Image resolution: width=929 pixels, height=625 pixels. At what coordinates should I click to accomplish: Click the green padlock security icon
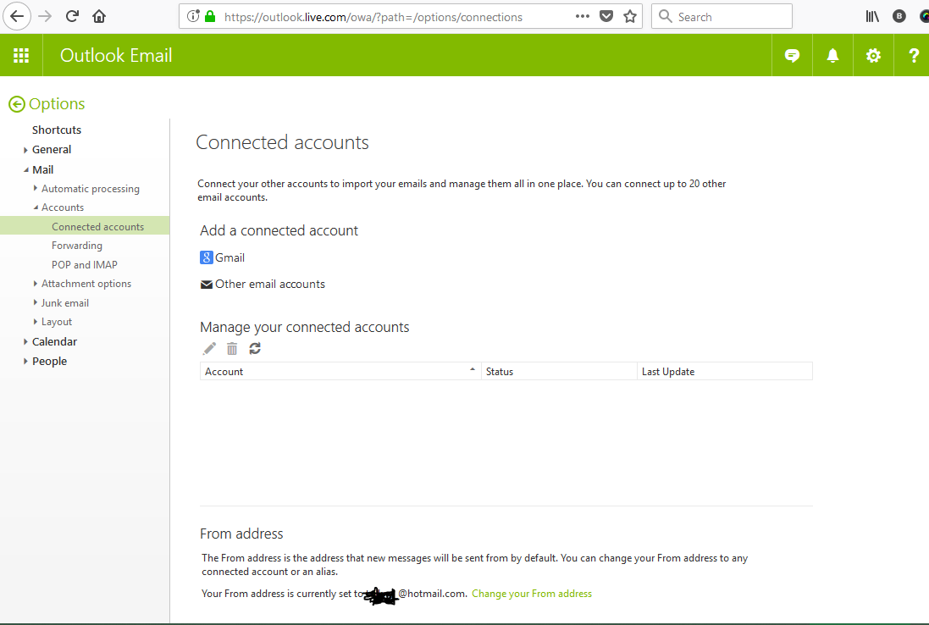pos(210,16)
